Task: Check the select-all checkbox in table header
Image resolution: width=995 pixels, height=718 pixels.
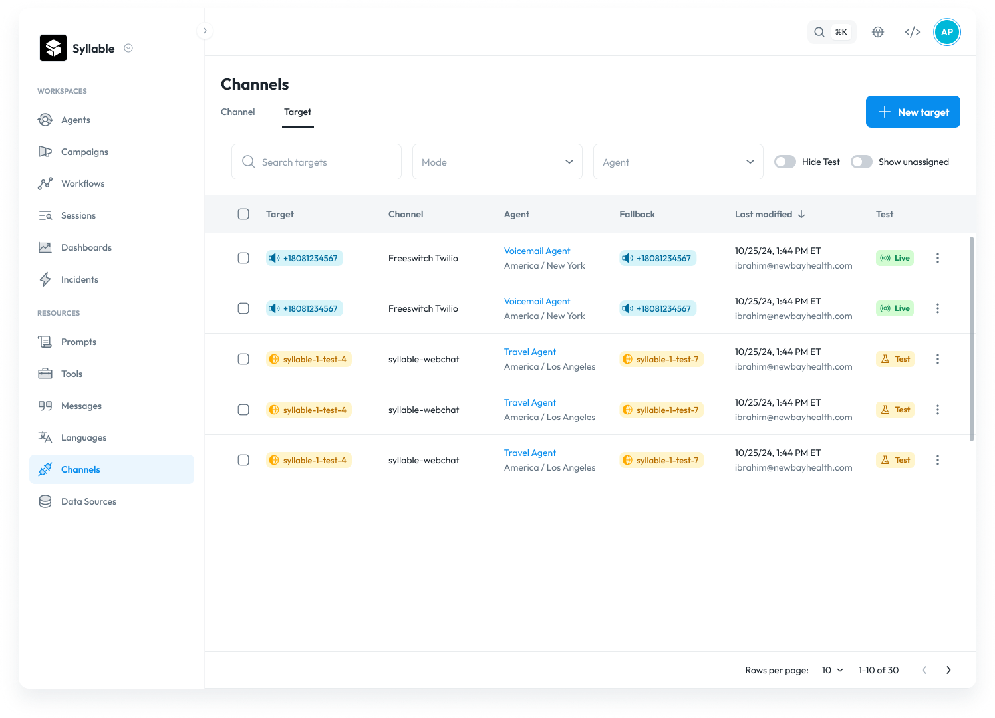Action: [243, 214]
